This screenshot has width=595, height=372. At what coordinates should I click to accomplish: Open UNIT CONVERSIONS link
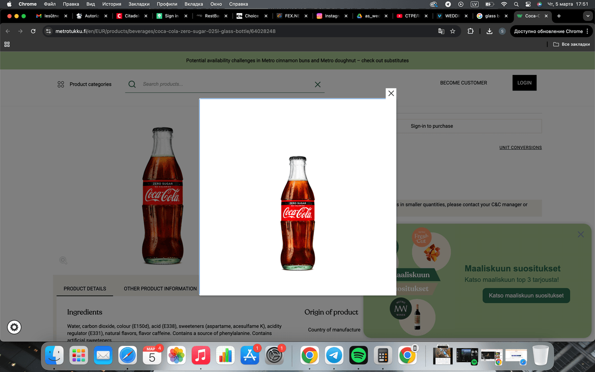pyautogui.click(x=521, y=148)
